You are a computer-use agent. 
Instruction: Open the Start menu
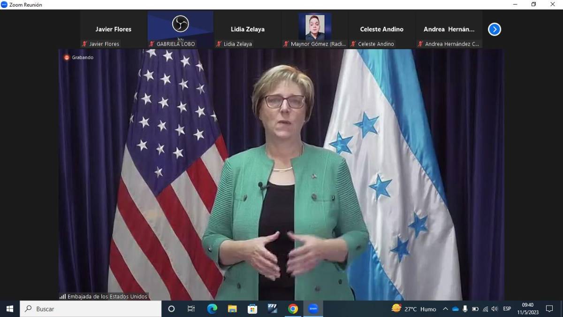click(x=9, y=309)
